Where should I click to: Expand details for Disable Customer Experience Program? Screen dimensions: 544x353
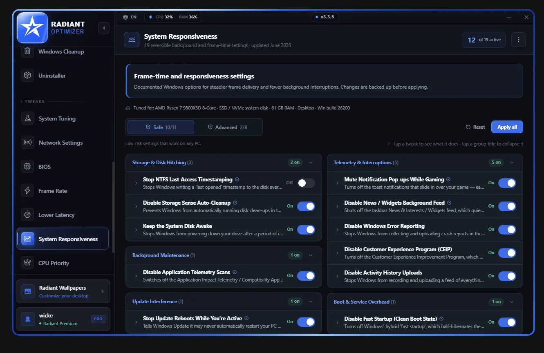click(337, 253)
